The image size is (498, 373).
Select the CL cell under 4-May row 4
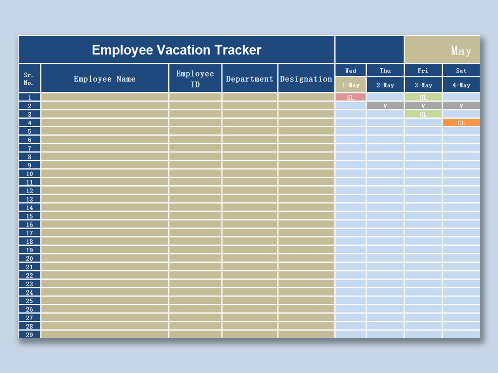[461, 123]
